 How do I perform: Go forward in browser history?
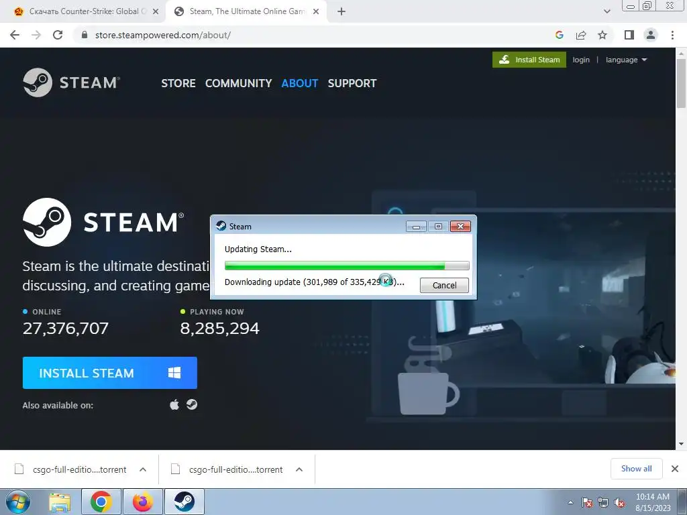coord(36,35)
